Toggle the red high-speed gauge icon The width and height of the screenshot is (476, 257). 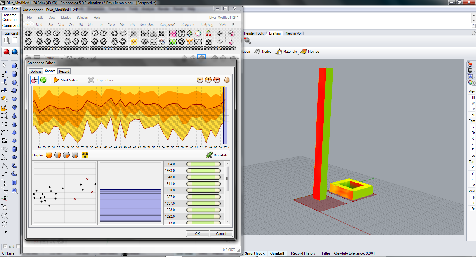click(x=217, y=80)
